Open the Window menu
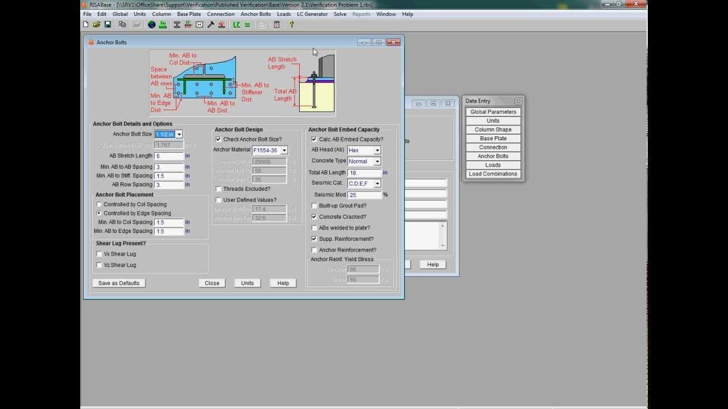The image size is (728, 409). 386,14
